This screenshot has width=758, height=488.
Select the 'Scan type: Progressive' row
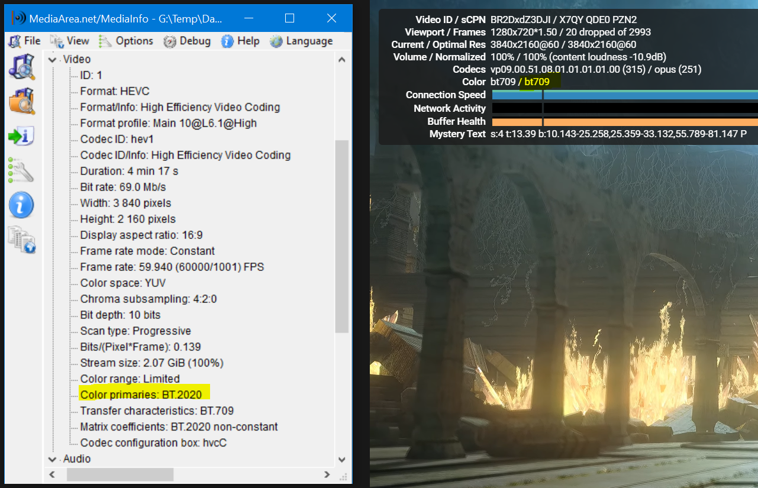pos(136,331)
